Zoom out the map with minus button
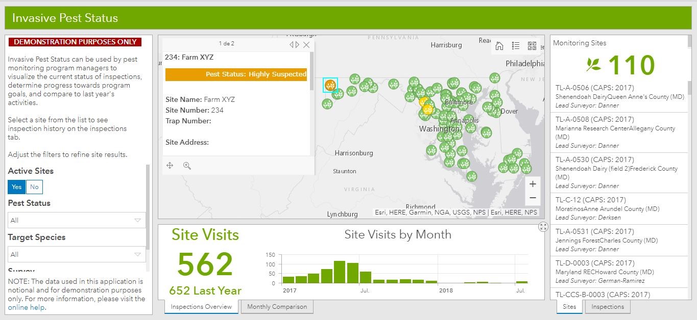The image size is (697, 320). click(x=533, y=198)
